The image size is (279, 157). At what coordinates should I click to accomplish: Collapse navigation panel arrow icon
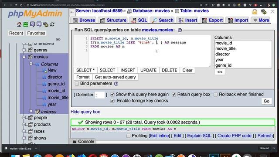coord(72,12)
